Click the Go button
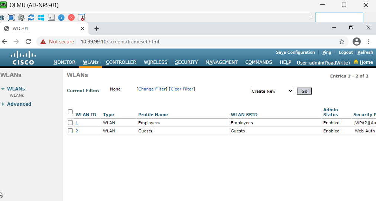The height and width of the screenshot is (201, 376). pyautogui.click(x=304, y=91)
